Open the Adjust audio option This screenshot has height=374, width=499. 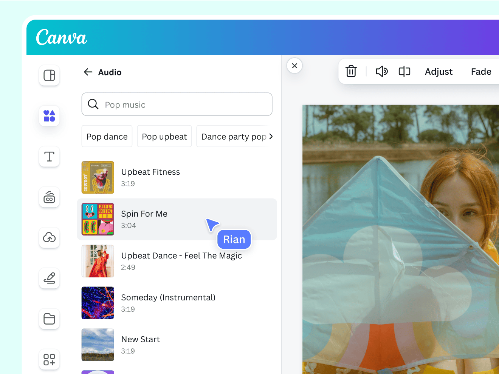coord(439,72)
